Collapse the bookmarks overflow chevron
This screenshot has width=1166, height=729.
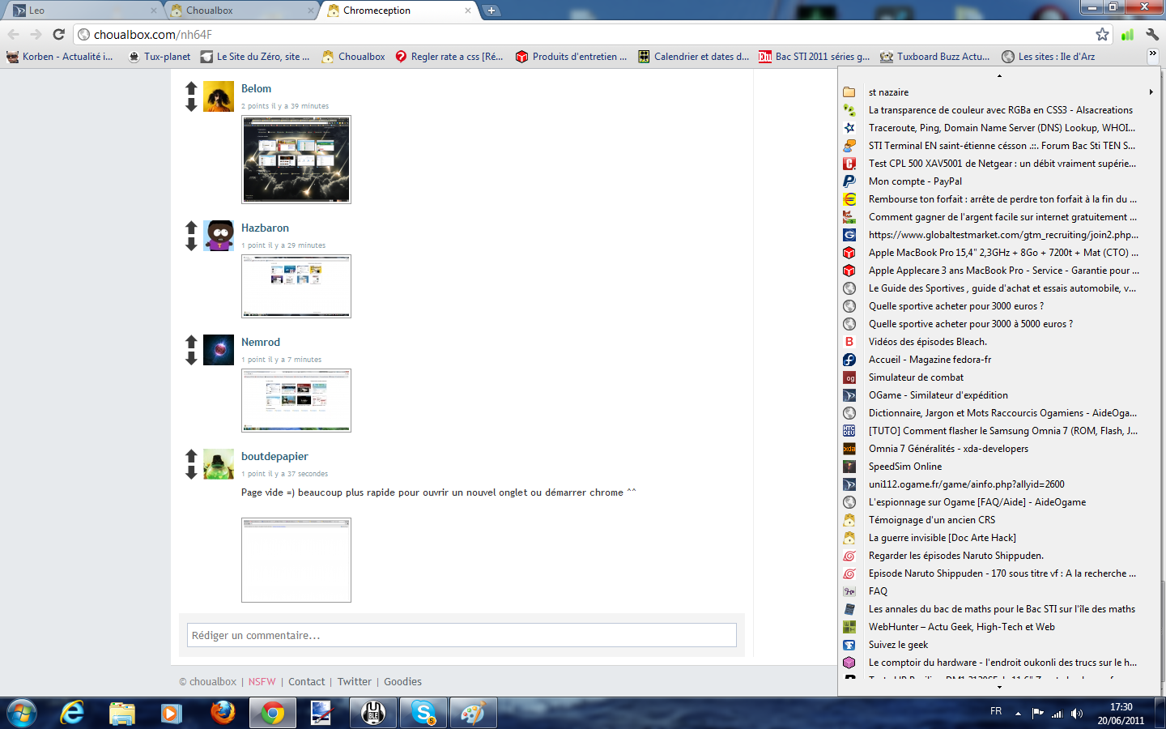(1152, 54)
